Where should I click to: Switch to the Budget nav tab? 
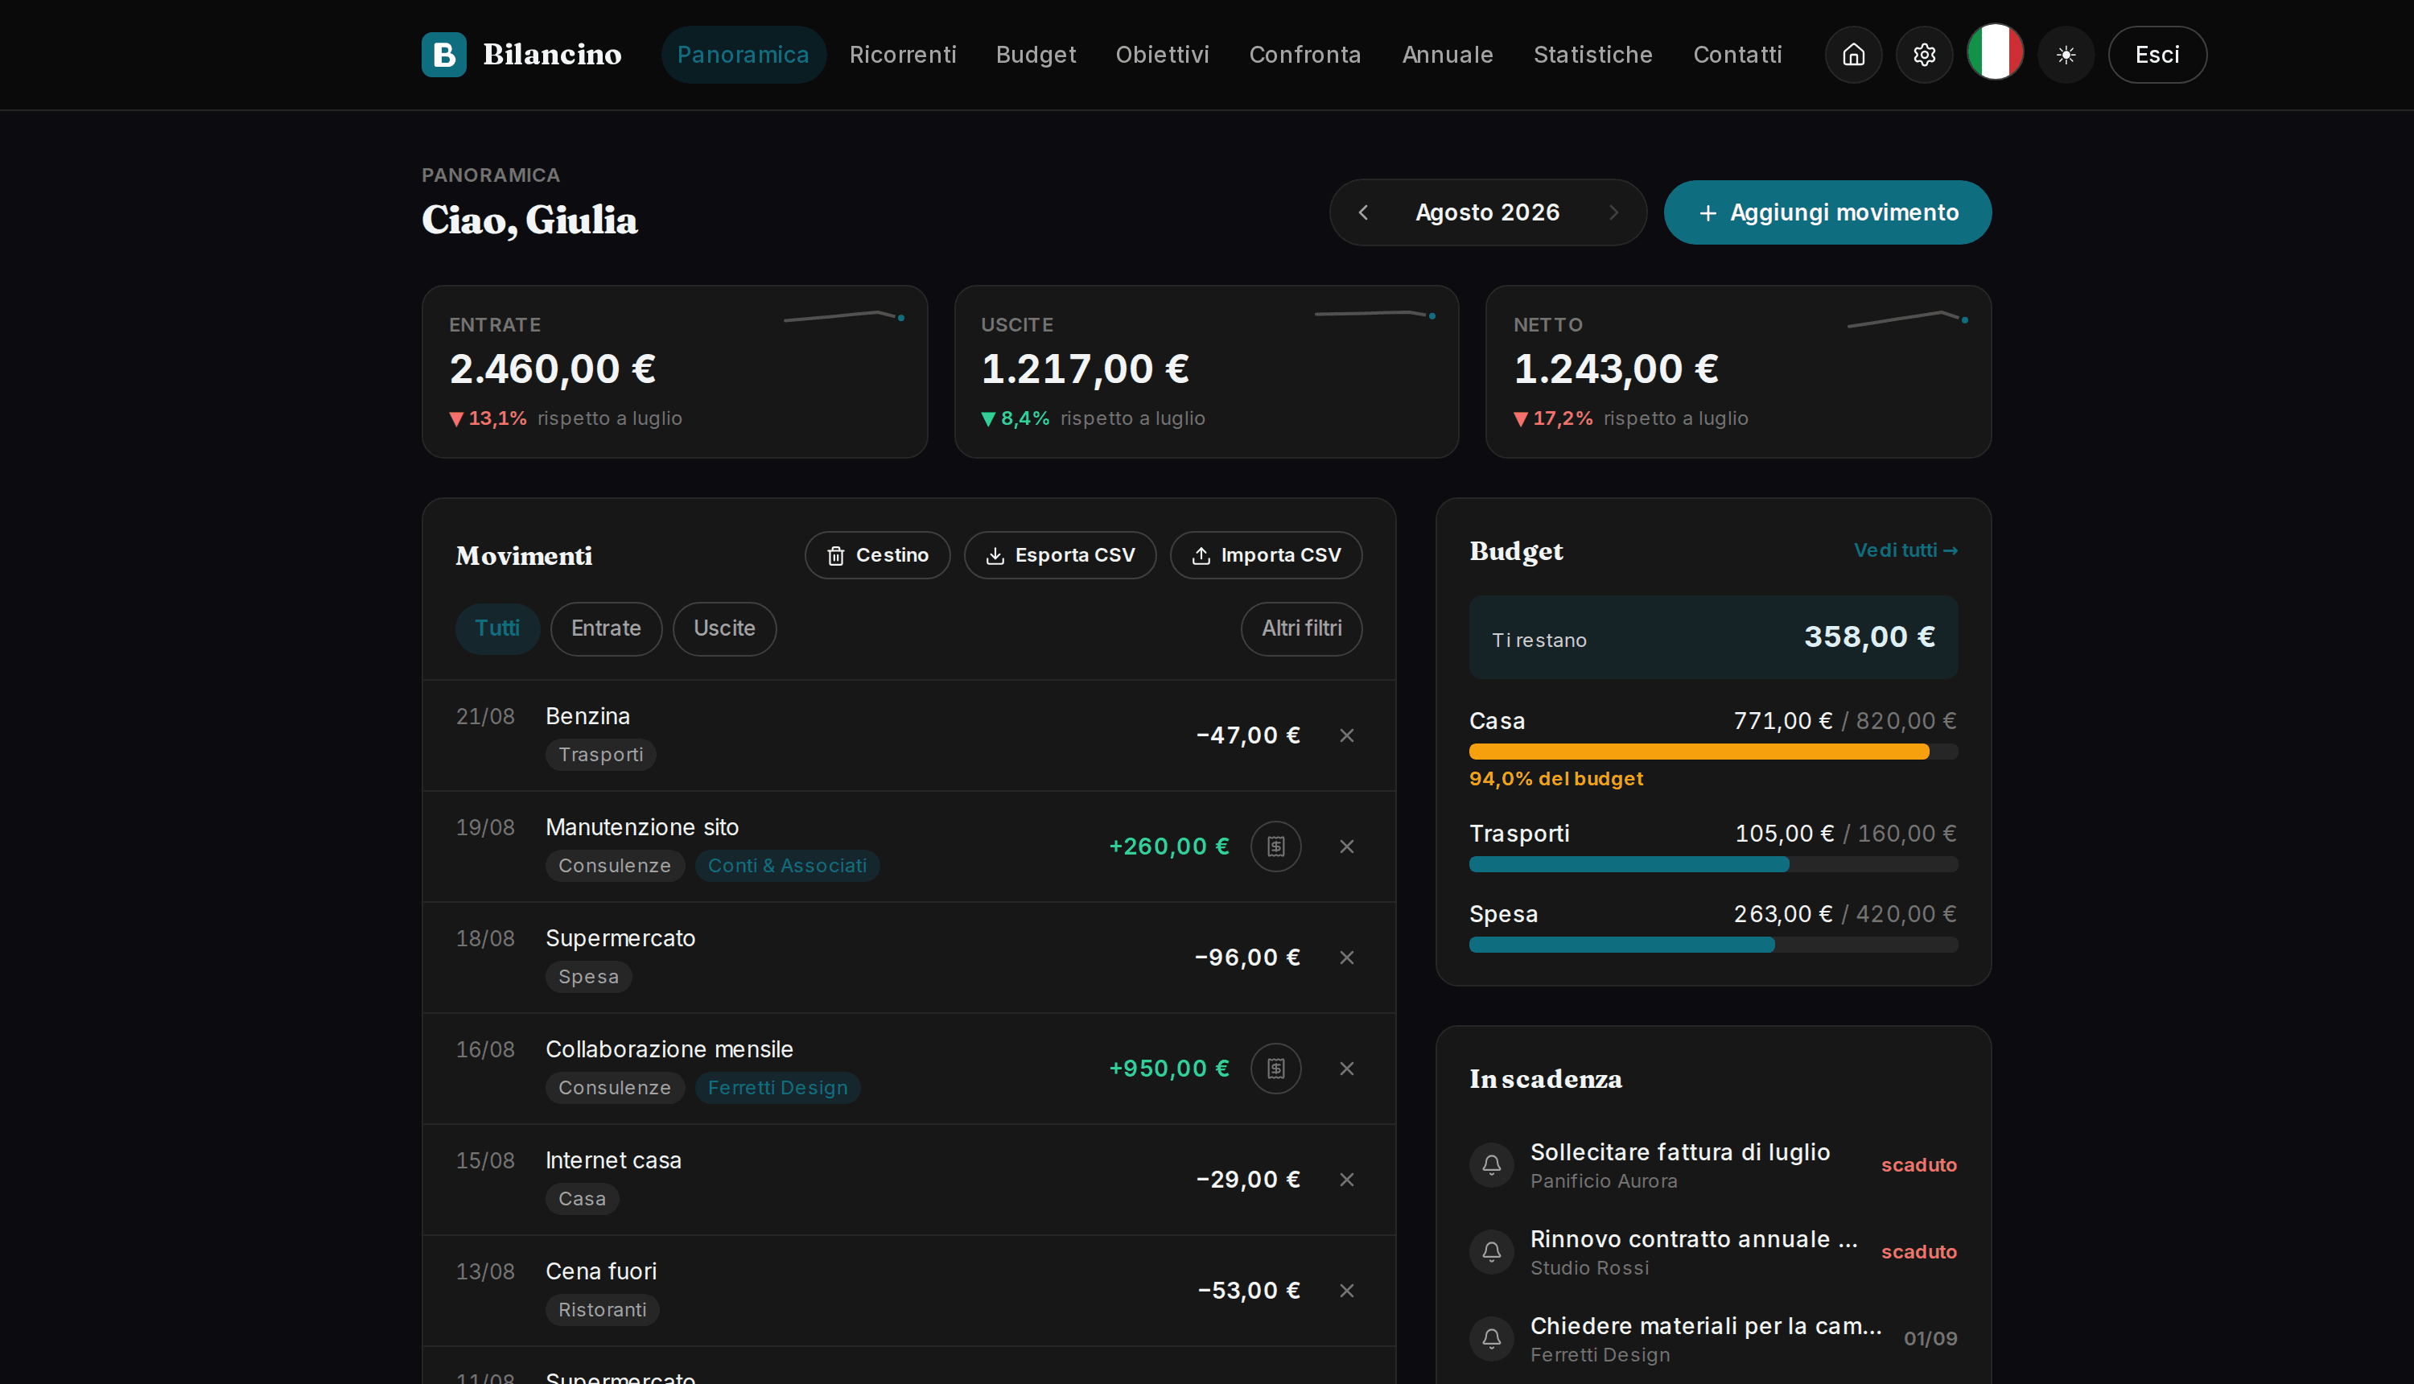[x=1036, y=54]
